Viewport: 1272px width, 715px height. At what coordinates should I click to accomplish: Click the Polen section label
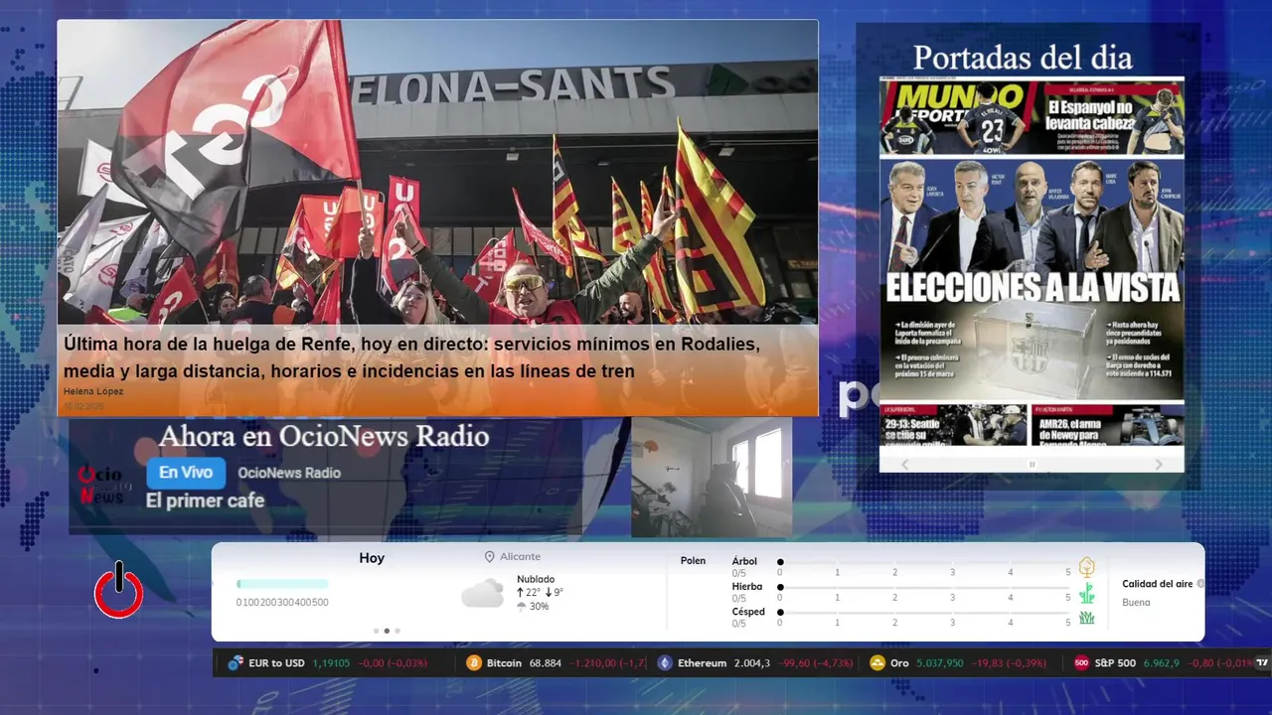[x=693, y=561]
